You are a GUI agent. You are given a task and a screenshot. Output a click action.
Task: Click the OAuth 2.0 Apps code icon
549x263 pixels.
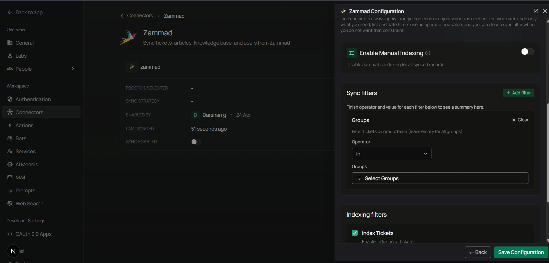10,234
